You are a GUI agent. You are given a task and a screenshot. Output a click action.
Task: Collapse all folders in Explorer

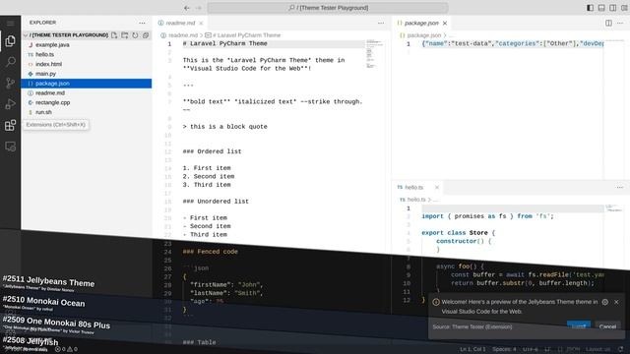tap(146, 35)
